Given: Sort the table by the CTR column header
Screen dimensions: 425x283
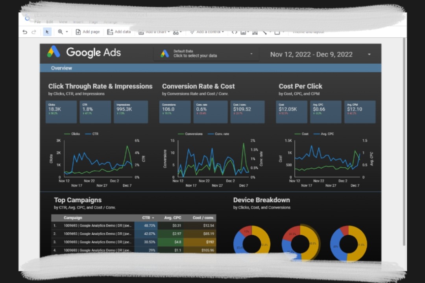Looking at the screenshot, I should coord(148,218).
